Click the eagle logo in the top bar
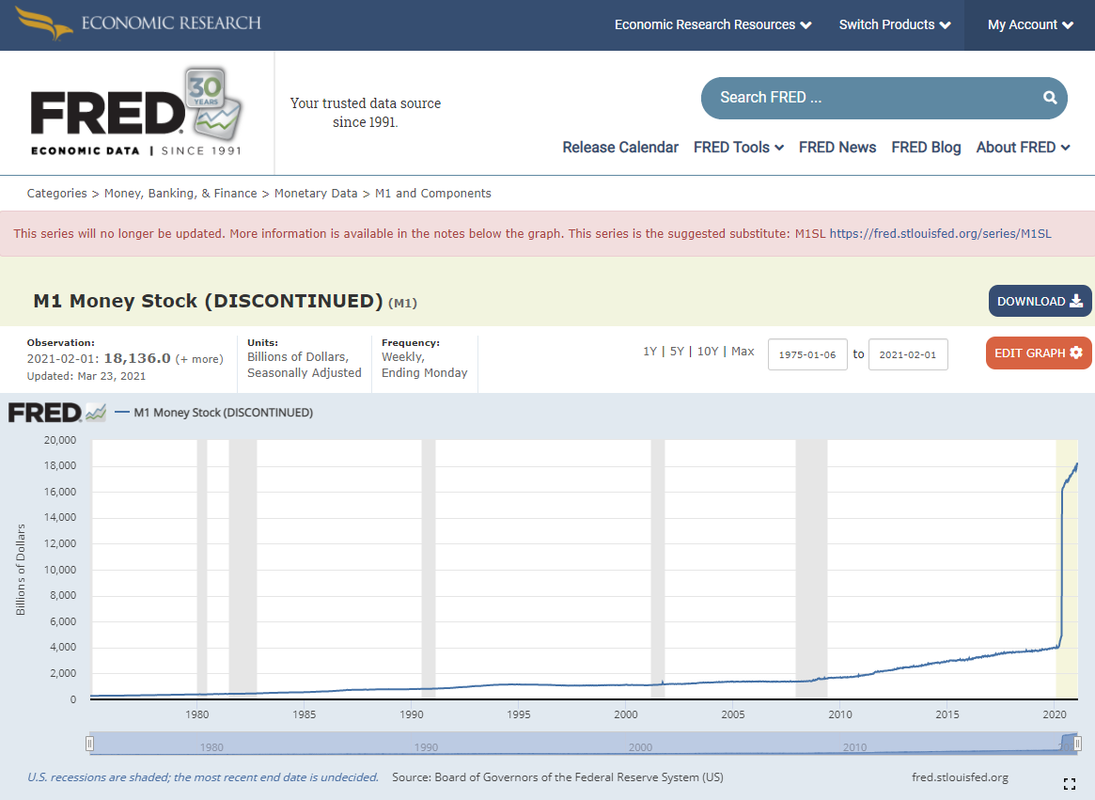 click(39, 23)
